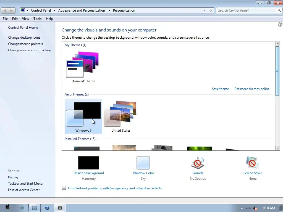
Task: Open Change your account picture
Action: (x=29, y=50)
